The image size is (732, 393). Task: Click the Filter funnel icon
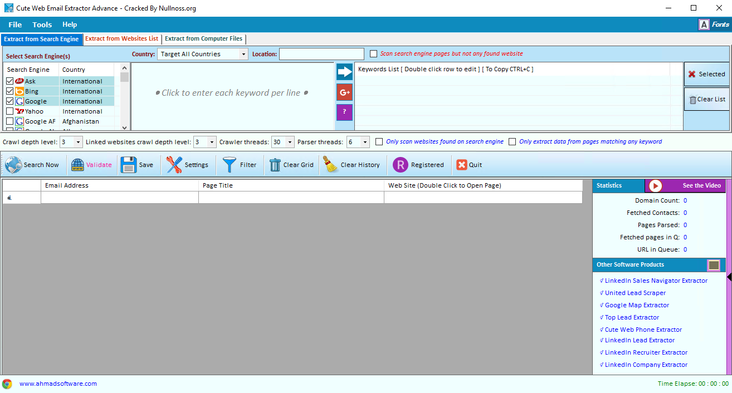(x=230, y=165)
